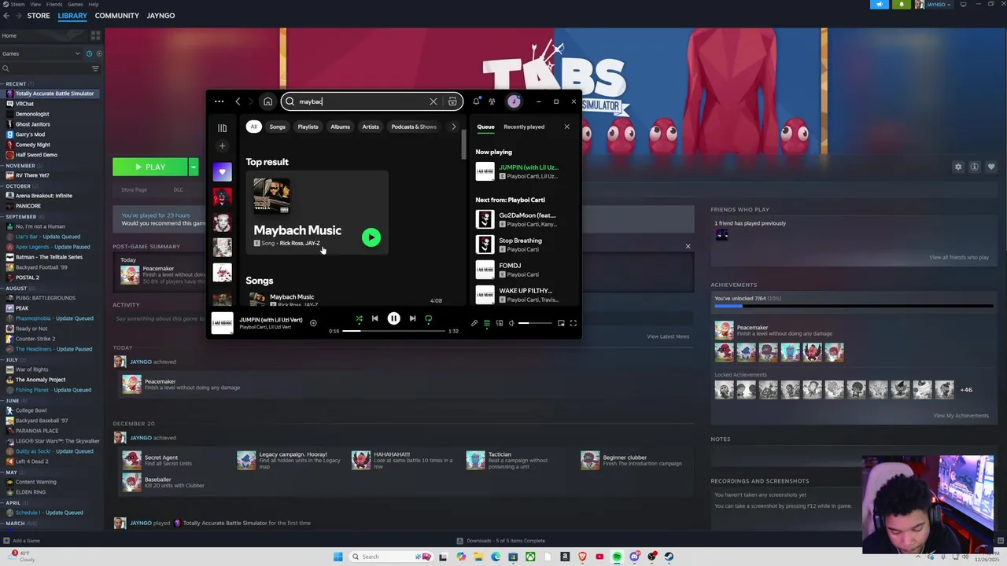Open Spotify Friend Activity icon

(492, 101)
